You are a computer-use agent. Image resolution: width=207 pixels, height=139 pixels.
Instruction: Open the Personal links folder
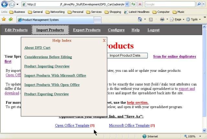tap(75, 12)
